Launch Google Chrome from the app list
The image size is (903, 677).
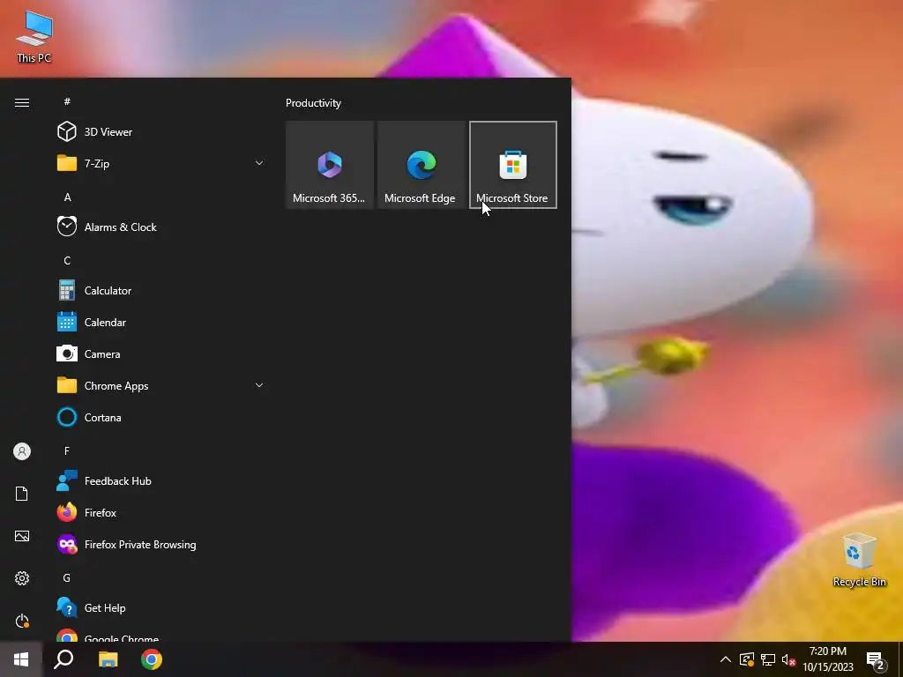click(160, 635)
